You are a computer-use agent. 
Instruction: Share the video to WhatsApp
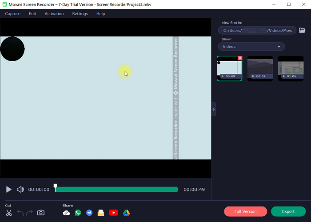tap(78, 213)
